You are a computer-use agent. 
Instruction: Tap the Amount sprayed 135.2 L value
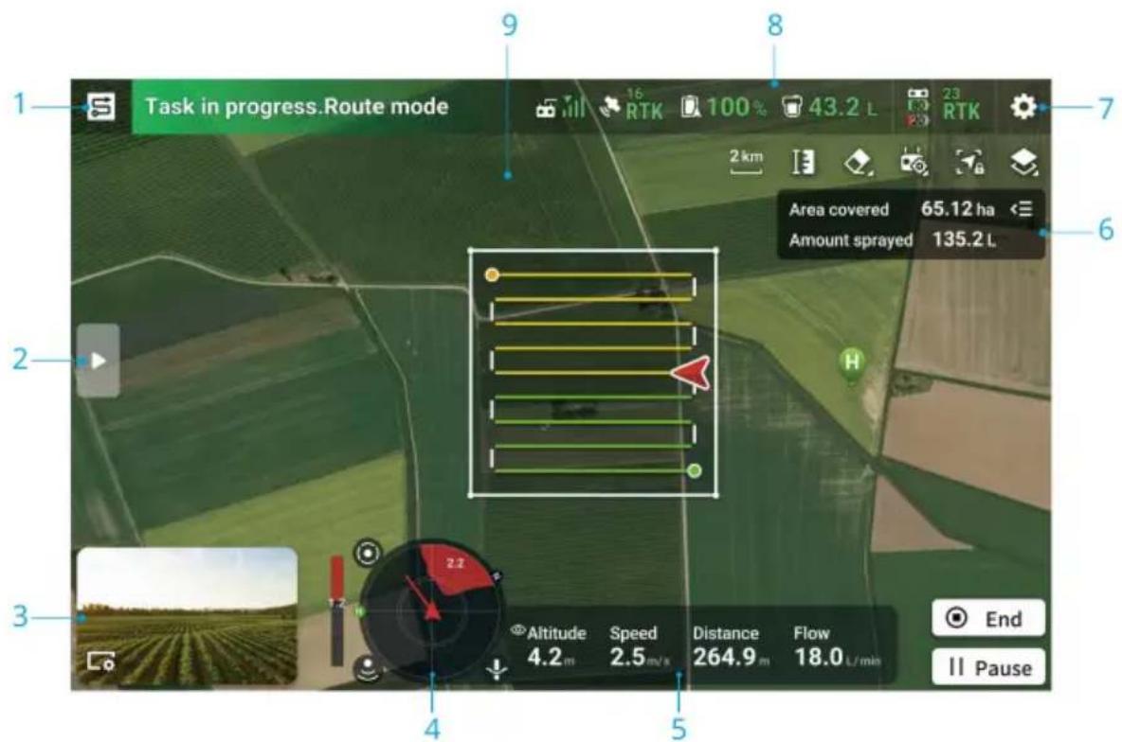(964, 239)
